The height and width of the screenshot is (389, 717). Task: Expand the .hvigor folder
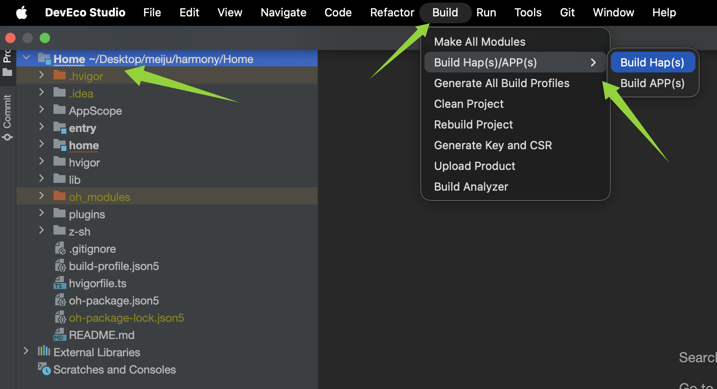(41, 75)
